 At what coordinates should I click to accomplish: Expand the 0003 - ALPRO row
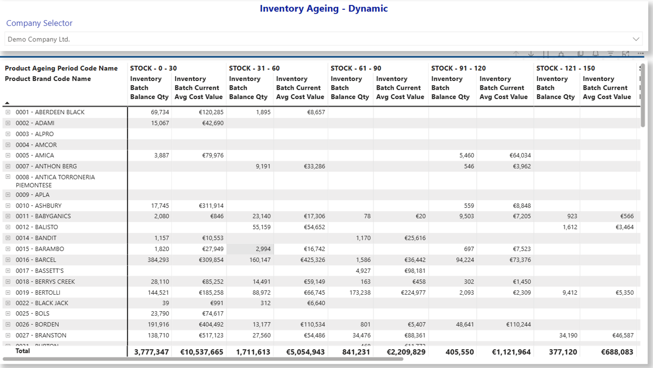pos(8,134)
